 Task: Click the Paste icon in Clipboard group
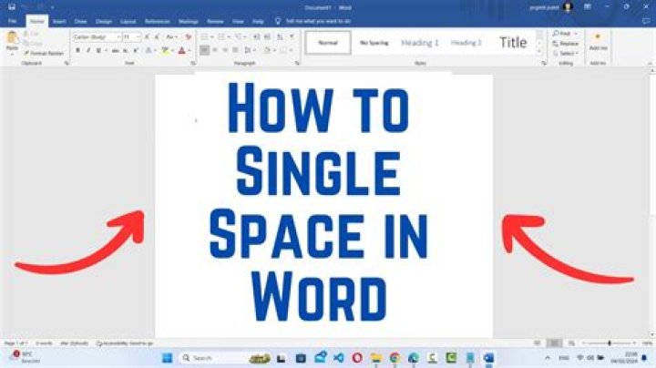click(x=13, y=39)
